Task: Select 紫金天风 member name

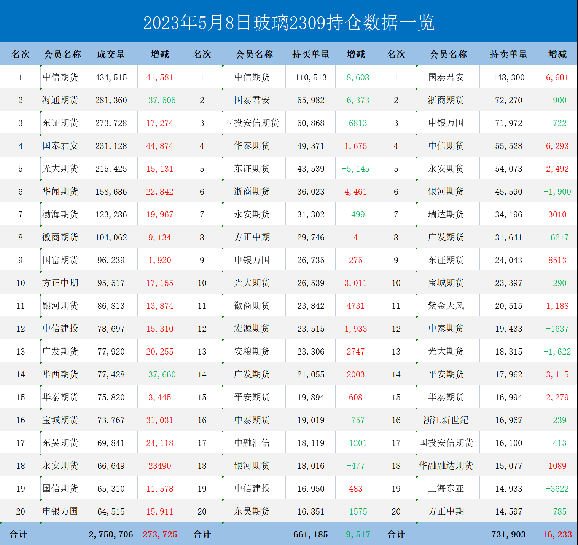Action: pyautogui.click(x=446, y=306)
